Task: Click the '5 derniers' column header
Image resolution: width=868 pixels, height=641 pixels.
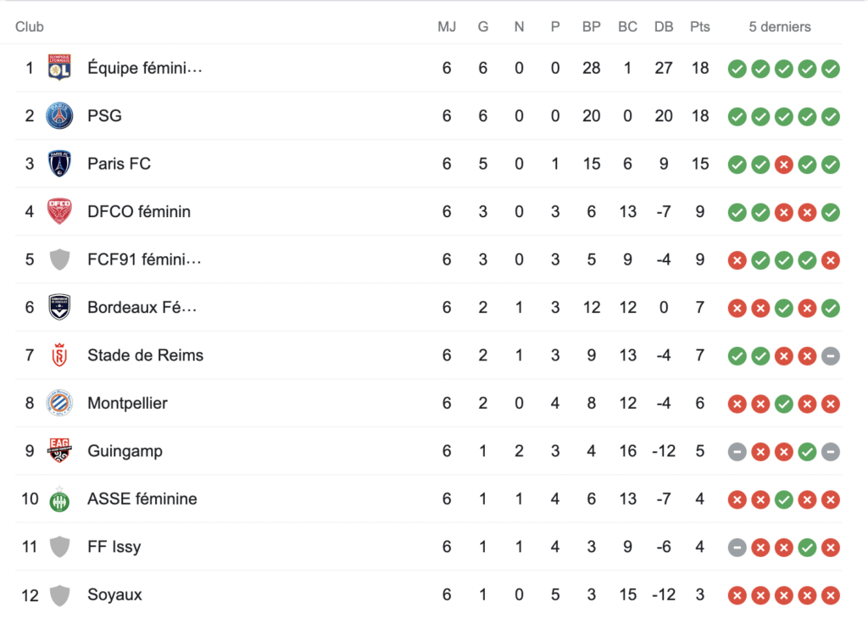Action: (779, 26)
